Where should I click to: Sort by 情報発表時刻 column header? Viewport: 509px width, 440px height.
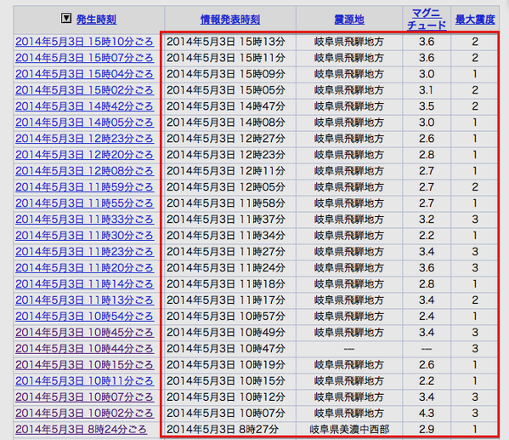point(230,20)
